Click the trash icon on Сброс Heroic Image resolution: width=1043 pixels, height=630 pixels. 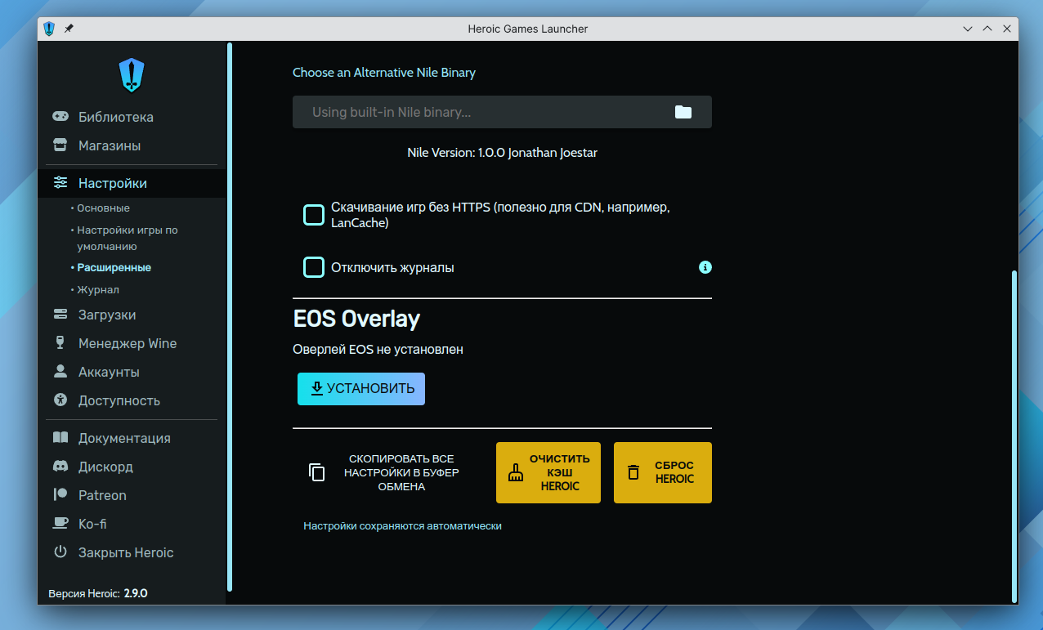pos(633,472)
